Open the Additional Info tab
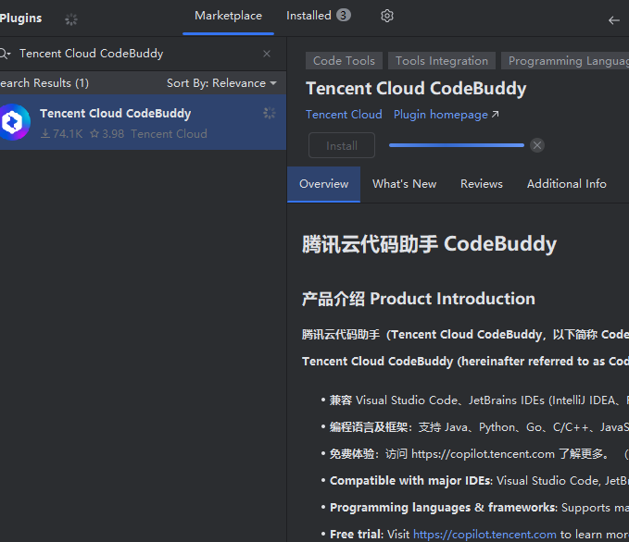The width and height of the screenshot is (629, 542). 566,184
